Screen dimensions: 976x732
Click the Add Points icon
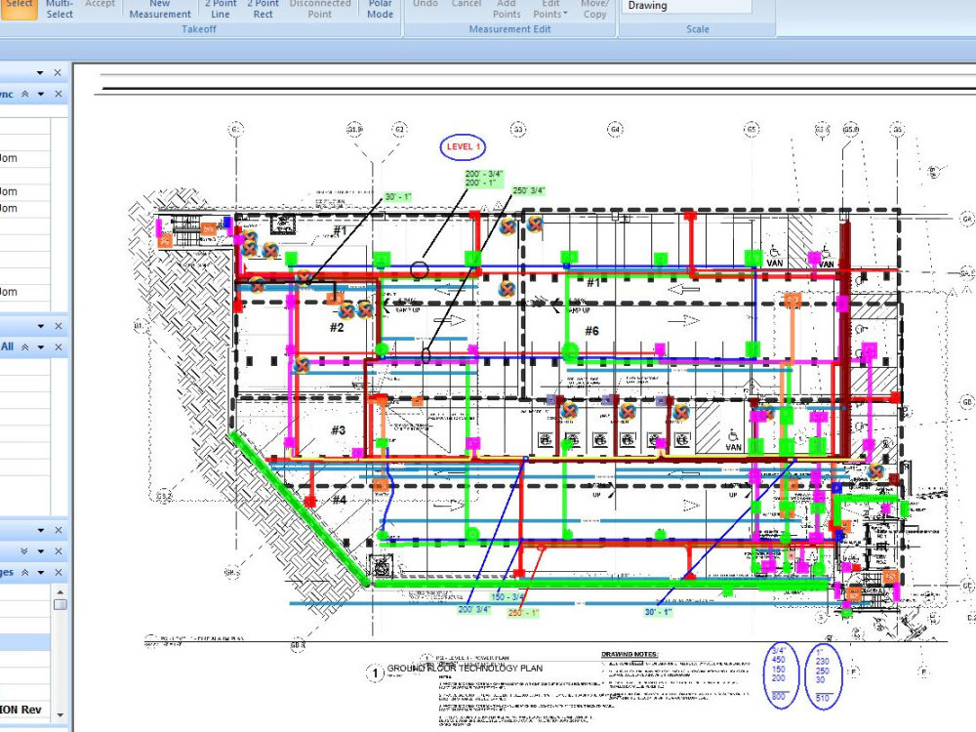tap(506, 10)
